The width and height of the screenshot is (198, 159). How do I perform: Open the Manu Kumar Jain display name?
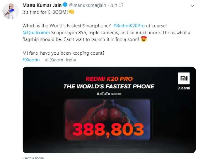(x=42, y=5)
